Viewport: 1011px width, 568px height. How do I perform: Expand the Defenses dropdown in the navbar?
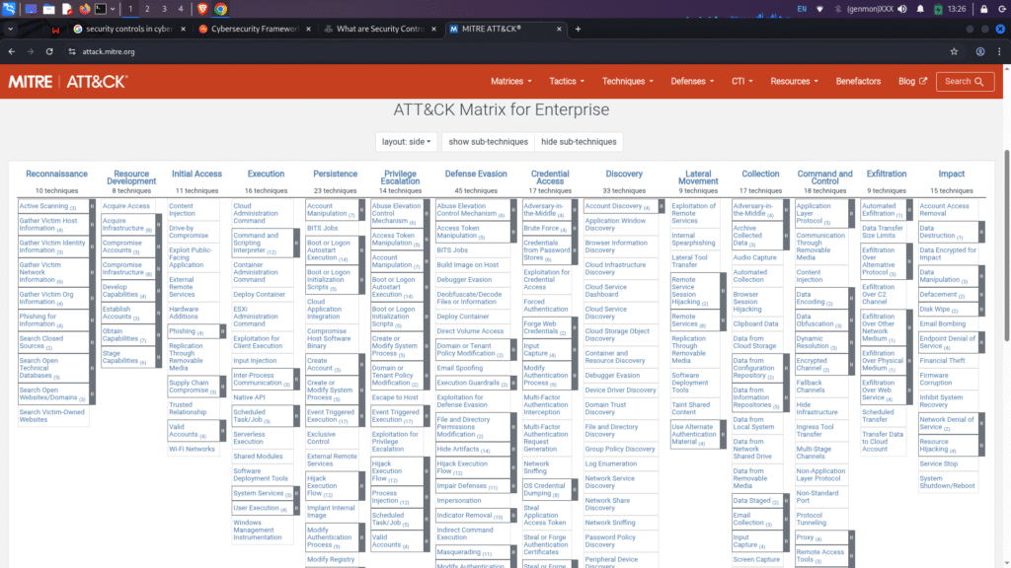point(693,81)
